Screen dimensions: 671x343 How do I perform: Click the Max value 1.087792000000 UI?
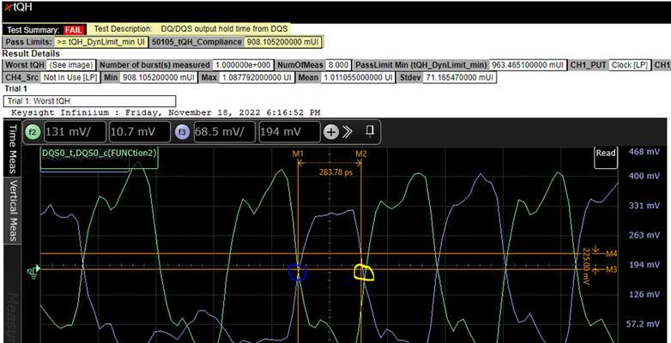[257, 78]
